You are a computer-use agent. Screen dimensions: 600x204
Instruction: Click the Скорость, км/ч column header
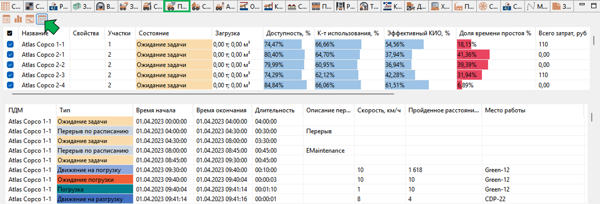(x=379, y=110)
